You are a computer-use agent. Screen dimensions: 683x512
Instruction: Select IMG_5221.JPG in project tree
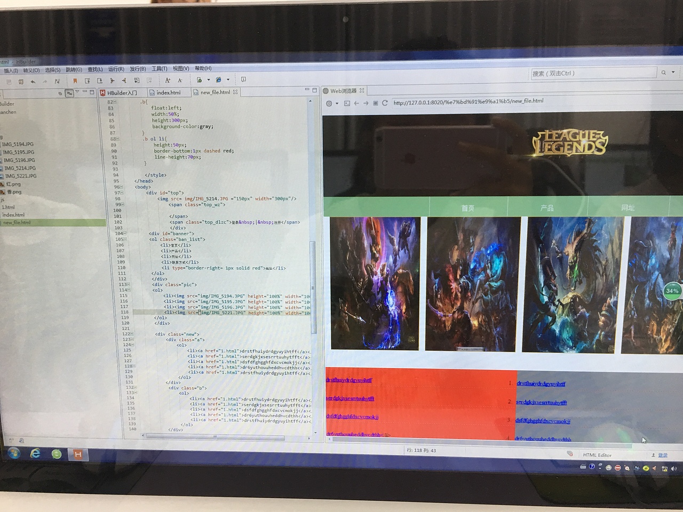pyautogui.click(x=21, y=176)
